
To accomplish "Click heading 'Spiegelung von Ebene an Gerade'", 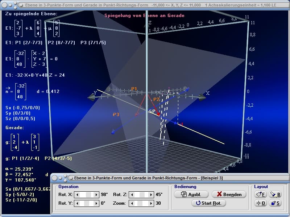I will tap(144, 16).
